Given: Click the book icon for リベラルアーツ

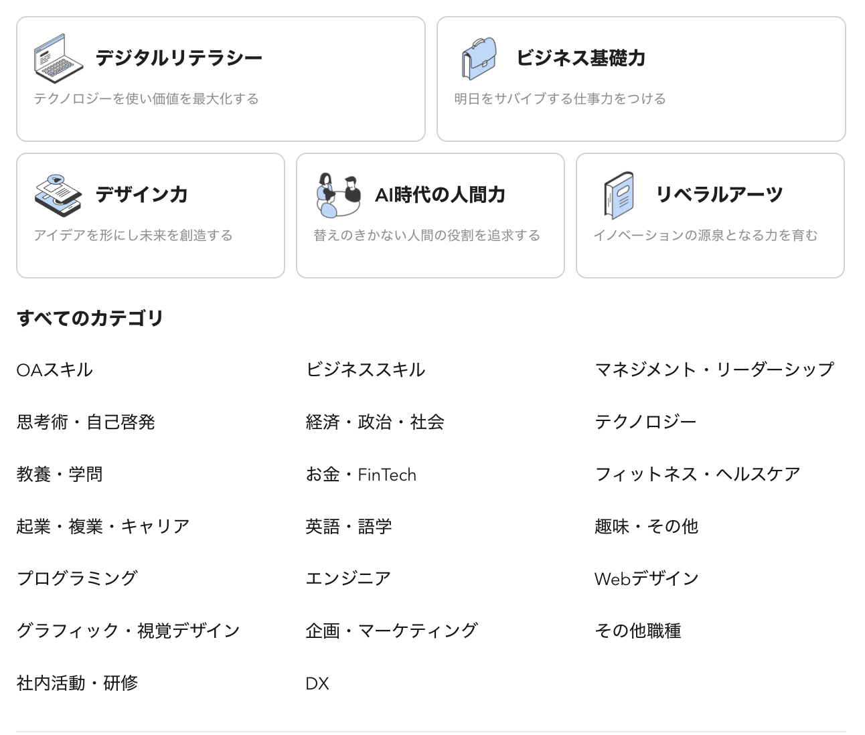Looking at the screenshot, I should [619, 195].
